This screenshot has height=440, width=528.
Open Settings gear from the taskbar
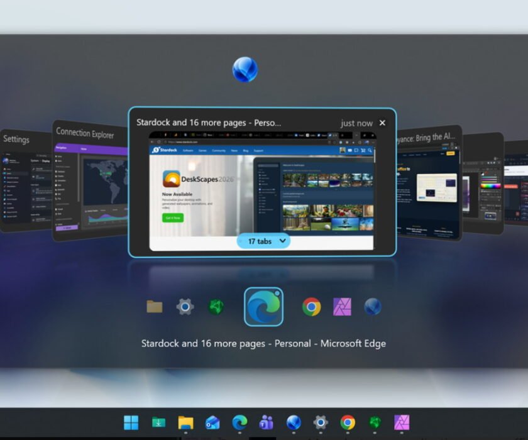(321, 422)
